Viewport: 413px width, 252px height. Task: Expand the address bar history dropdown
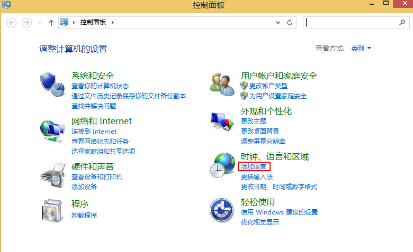point(278,23)
